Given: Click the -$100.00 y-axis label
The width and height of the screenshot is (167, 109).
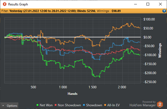Looking at the screenshot, I should pyautogui.click(x=150, y=55).
